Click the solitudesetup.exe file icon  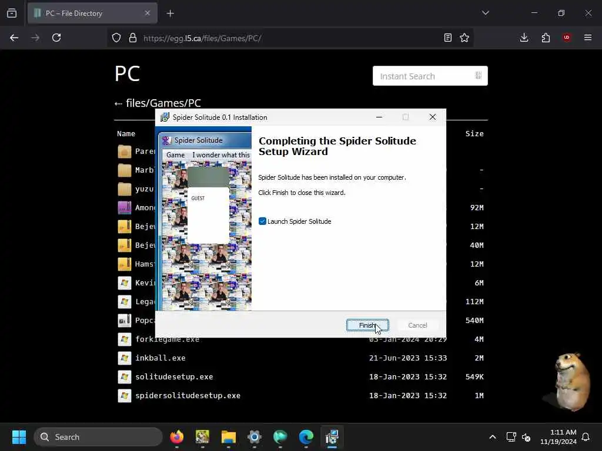(x=125, y=376)
